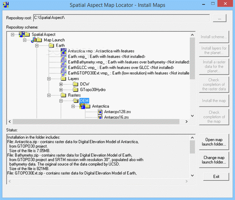Click the tree horizontal scrollbar thumb
The height and width of the screenshot is (200, 235).
tap(96, 121)
